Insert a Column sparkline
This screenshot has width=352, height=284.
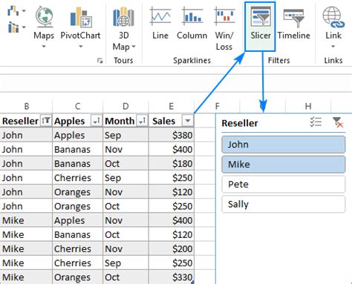(x=192, y=24)
